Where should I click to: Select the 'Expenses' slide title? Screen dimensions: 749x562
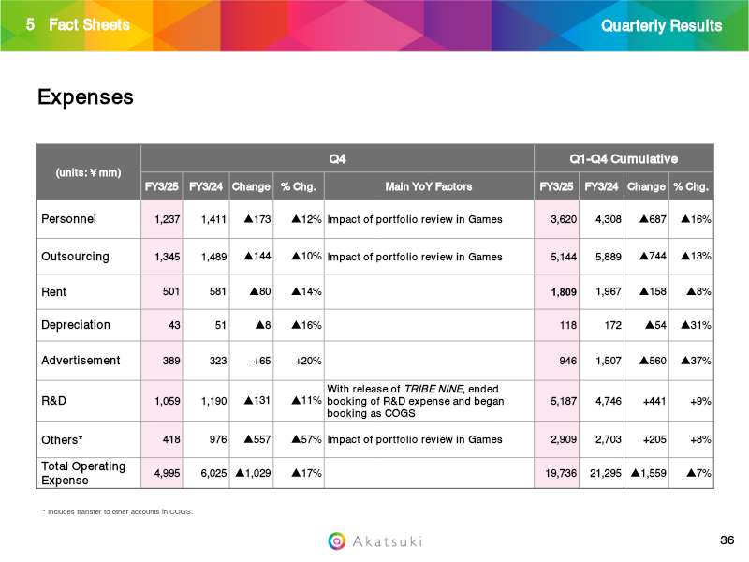pos(85,97)
